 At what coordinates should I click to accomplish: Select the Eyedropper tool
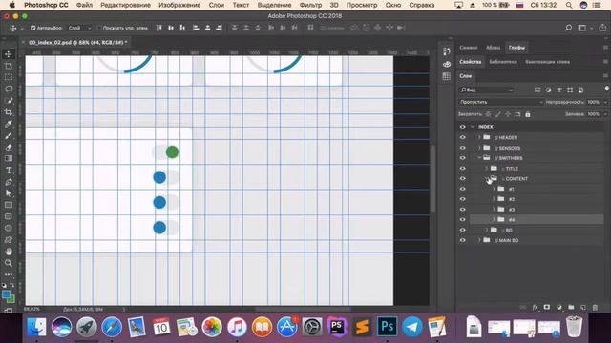(x=9, y=124)
